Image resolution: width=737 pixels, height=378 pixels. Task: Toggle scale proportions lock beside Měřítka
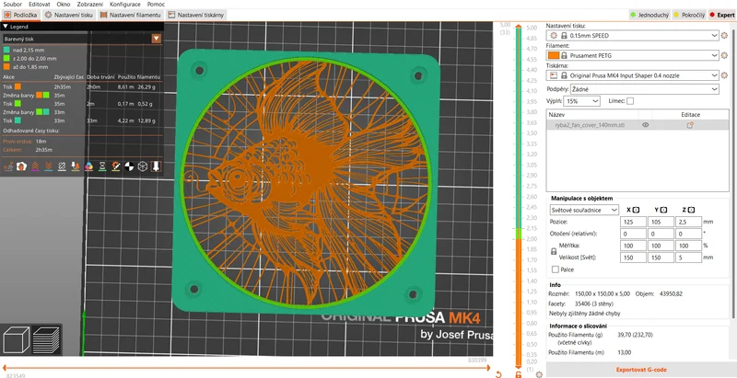[554, 251]
